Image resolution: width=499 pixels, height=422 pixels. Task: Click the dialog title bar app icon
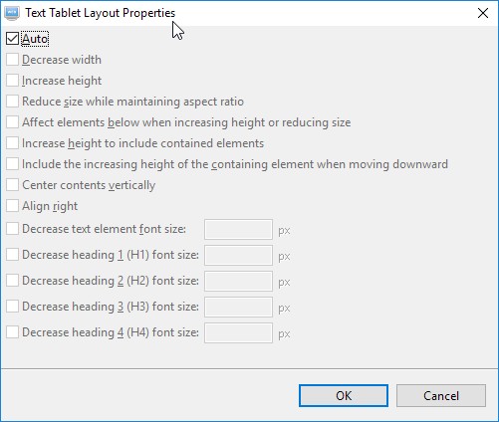[12, 13]
